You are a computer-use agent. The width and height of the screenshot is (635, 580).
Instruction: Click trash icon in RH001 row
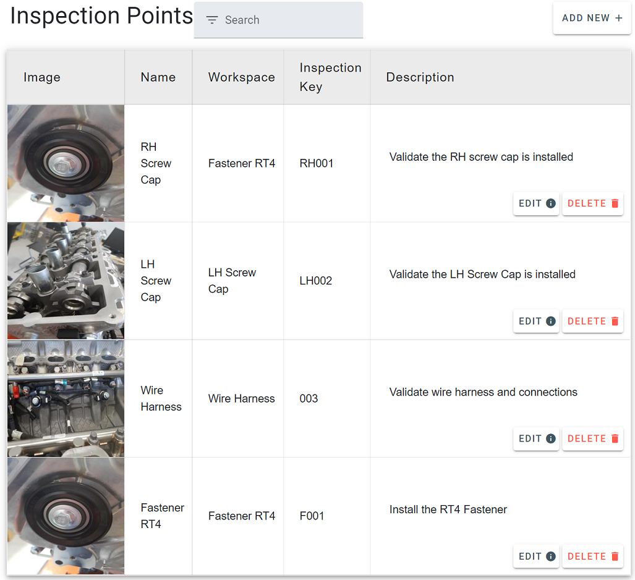pyautogui.click(x=615, y=203)
